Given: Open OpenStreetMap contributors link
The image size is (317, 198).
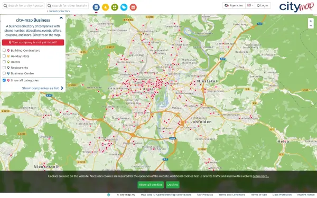Looking at the screenshot, I should pyautogui.click(x=174, y=195).
